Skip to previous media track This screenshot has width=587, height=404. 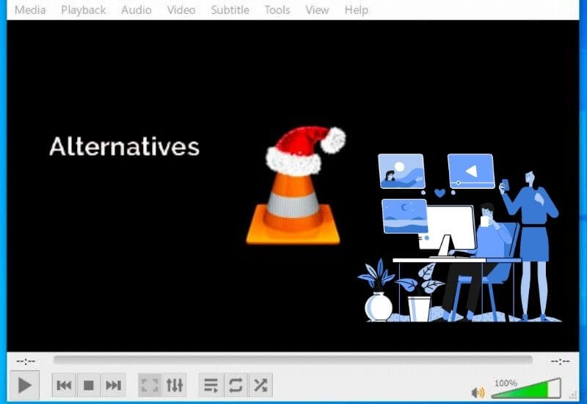click(65, 385)
